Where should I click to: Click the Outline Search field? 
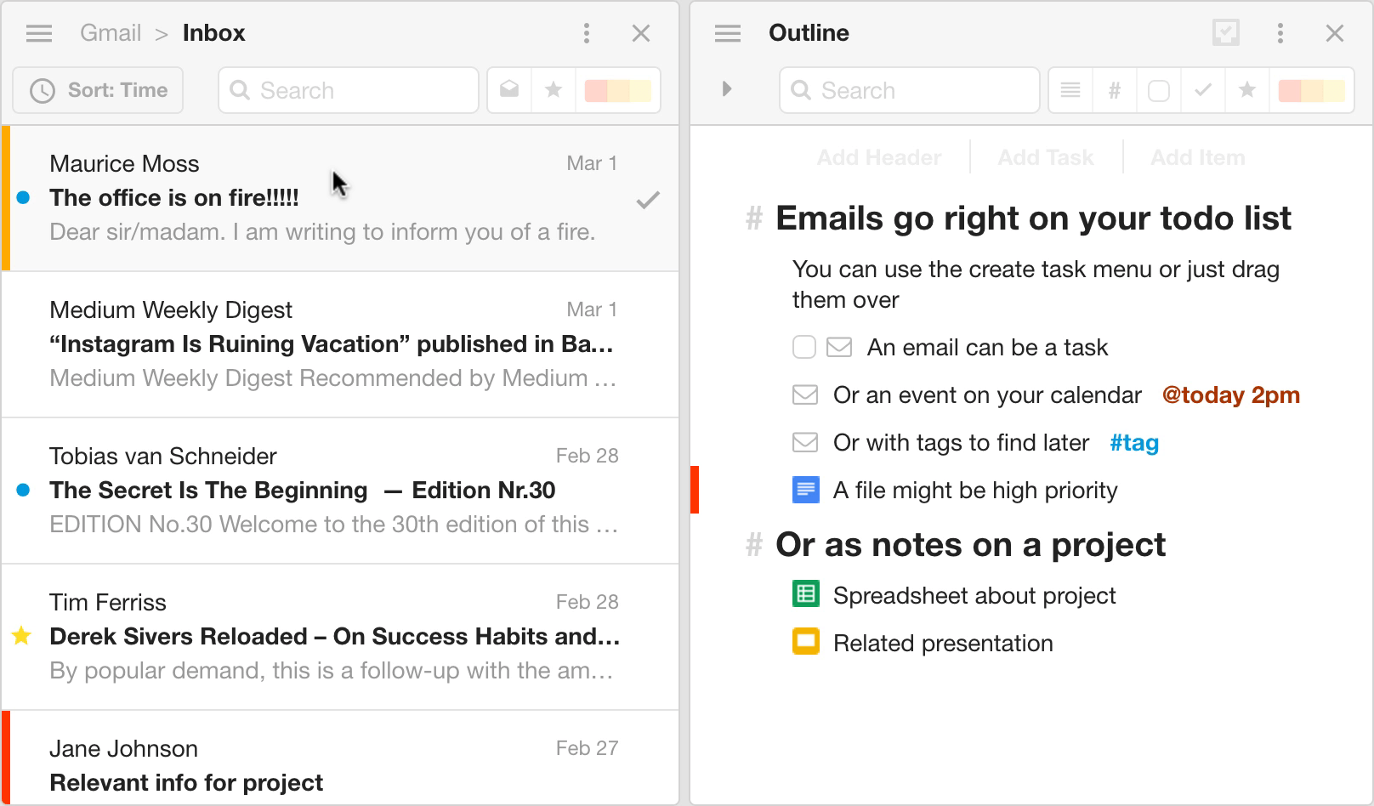910,90
